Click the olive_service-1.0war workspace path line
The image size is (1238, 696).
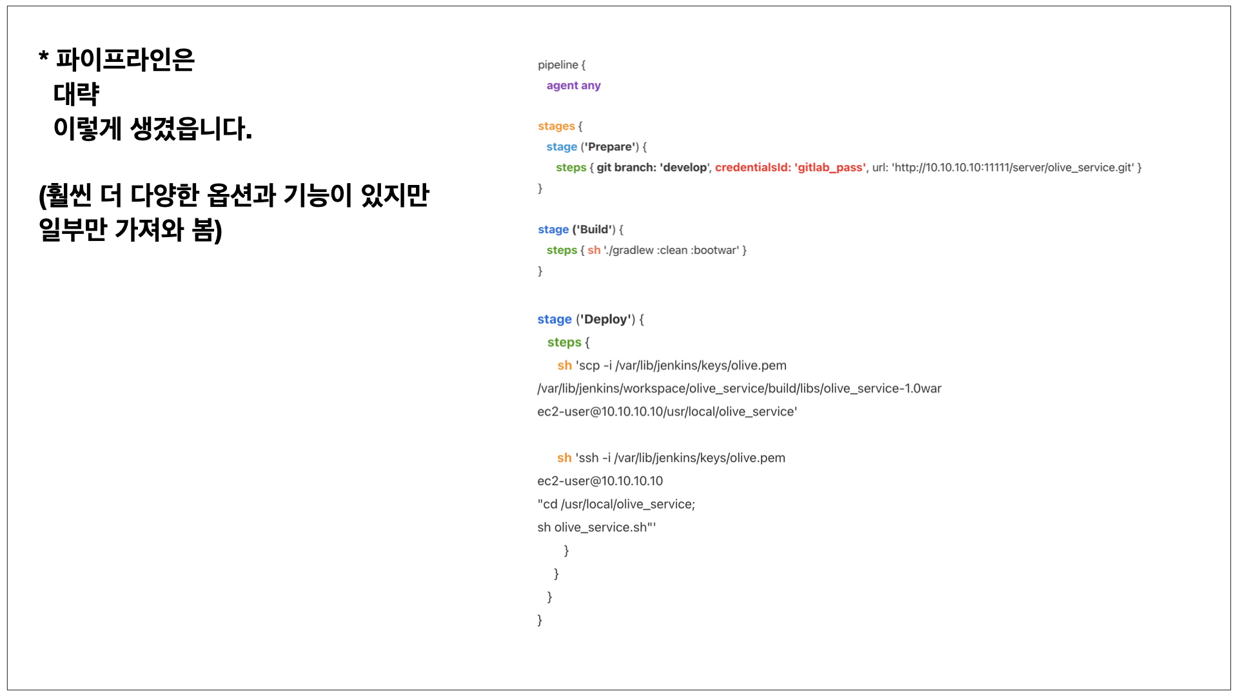(x=739, y=389)
